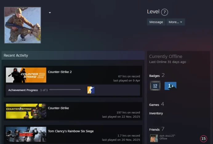Click the friend level 15 badge
213x144 pixels.
pos(203,138)
